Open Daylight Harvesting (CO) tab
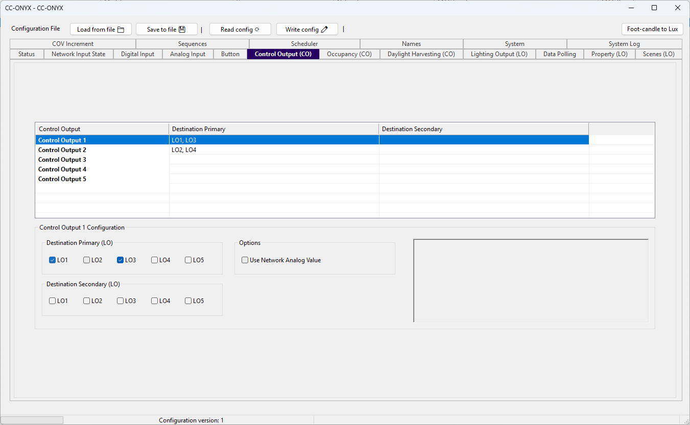The image size is (690, 425). pyautogui.click(x=421, y=54)
